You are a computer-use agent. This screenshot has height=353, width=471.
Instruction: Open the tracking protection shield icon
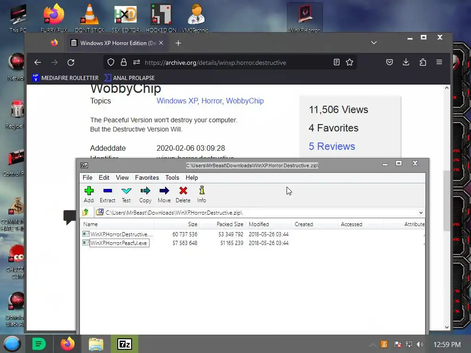point(111,62)
